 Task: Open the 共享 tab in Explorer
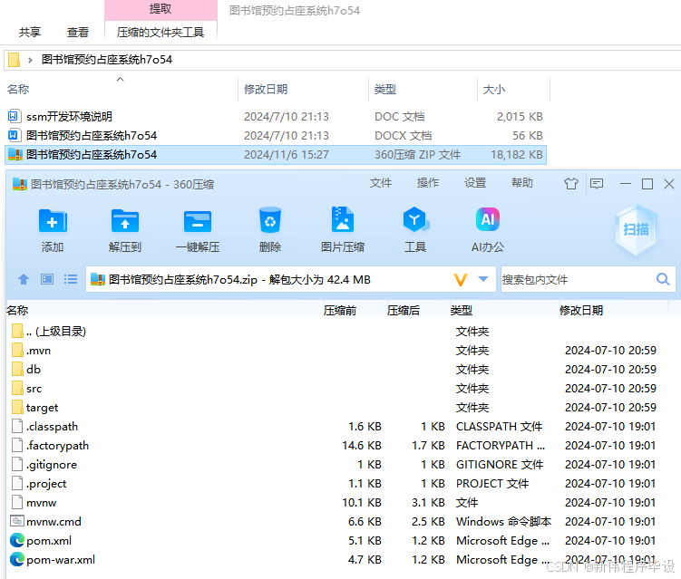[x=30, y=32]
